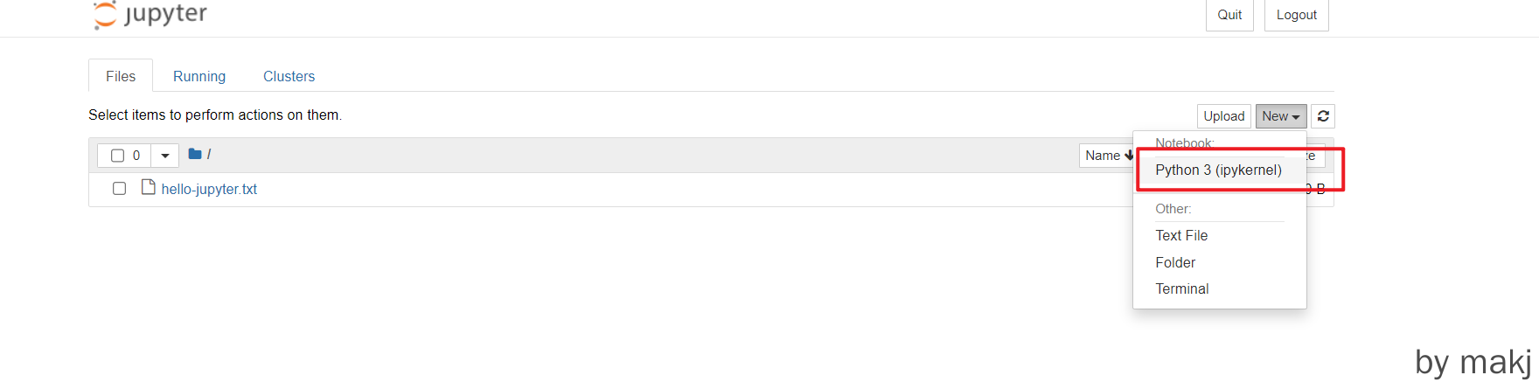Create a Python 3 (ipykernel) notebook

click(x=1218, y=170)
